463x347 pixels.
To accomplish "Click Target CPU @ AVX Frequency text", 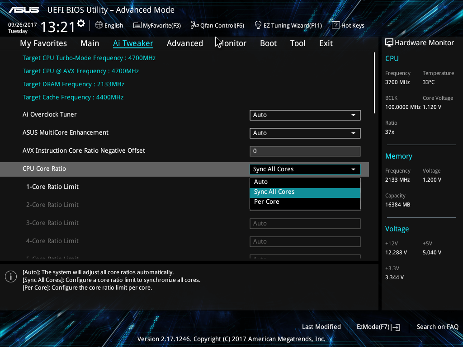I will [x=80, y=71].
